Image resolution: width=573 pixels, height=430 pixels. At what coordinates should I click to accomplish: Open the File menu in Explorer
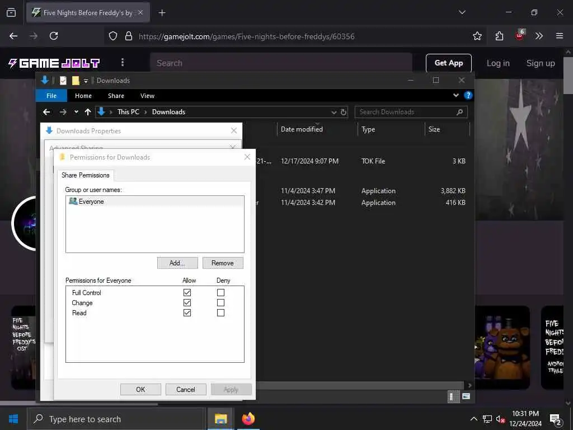[x=51, y=96]
